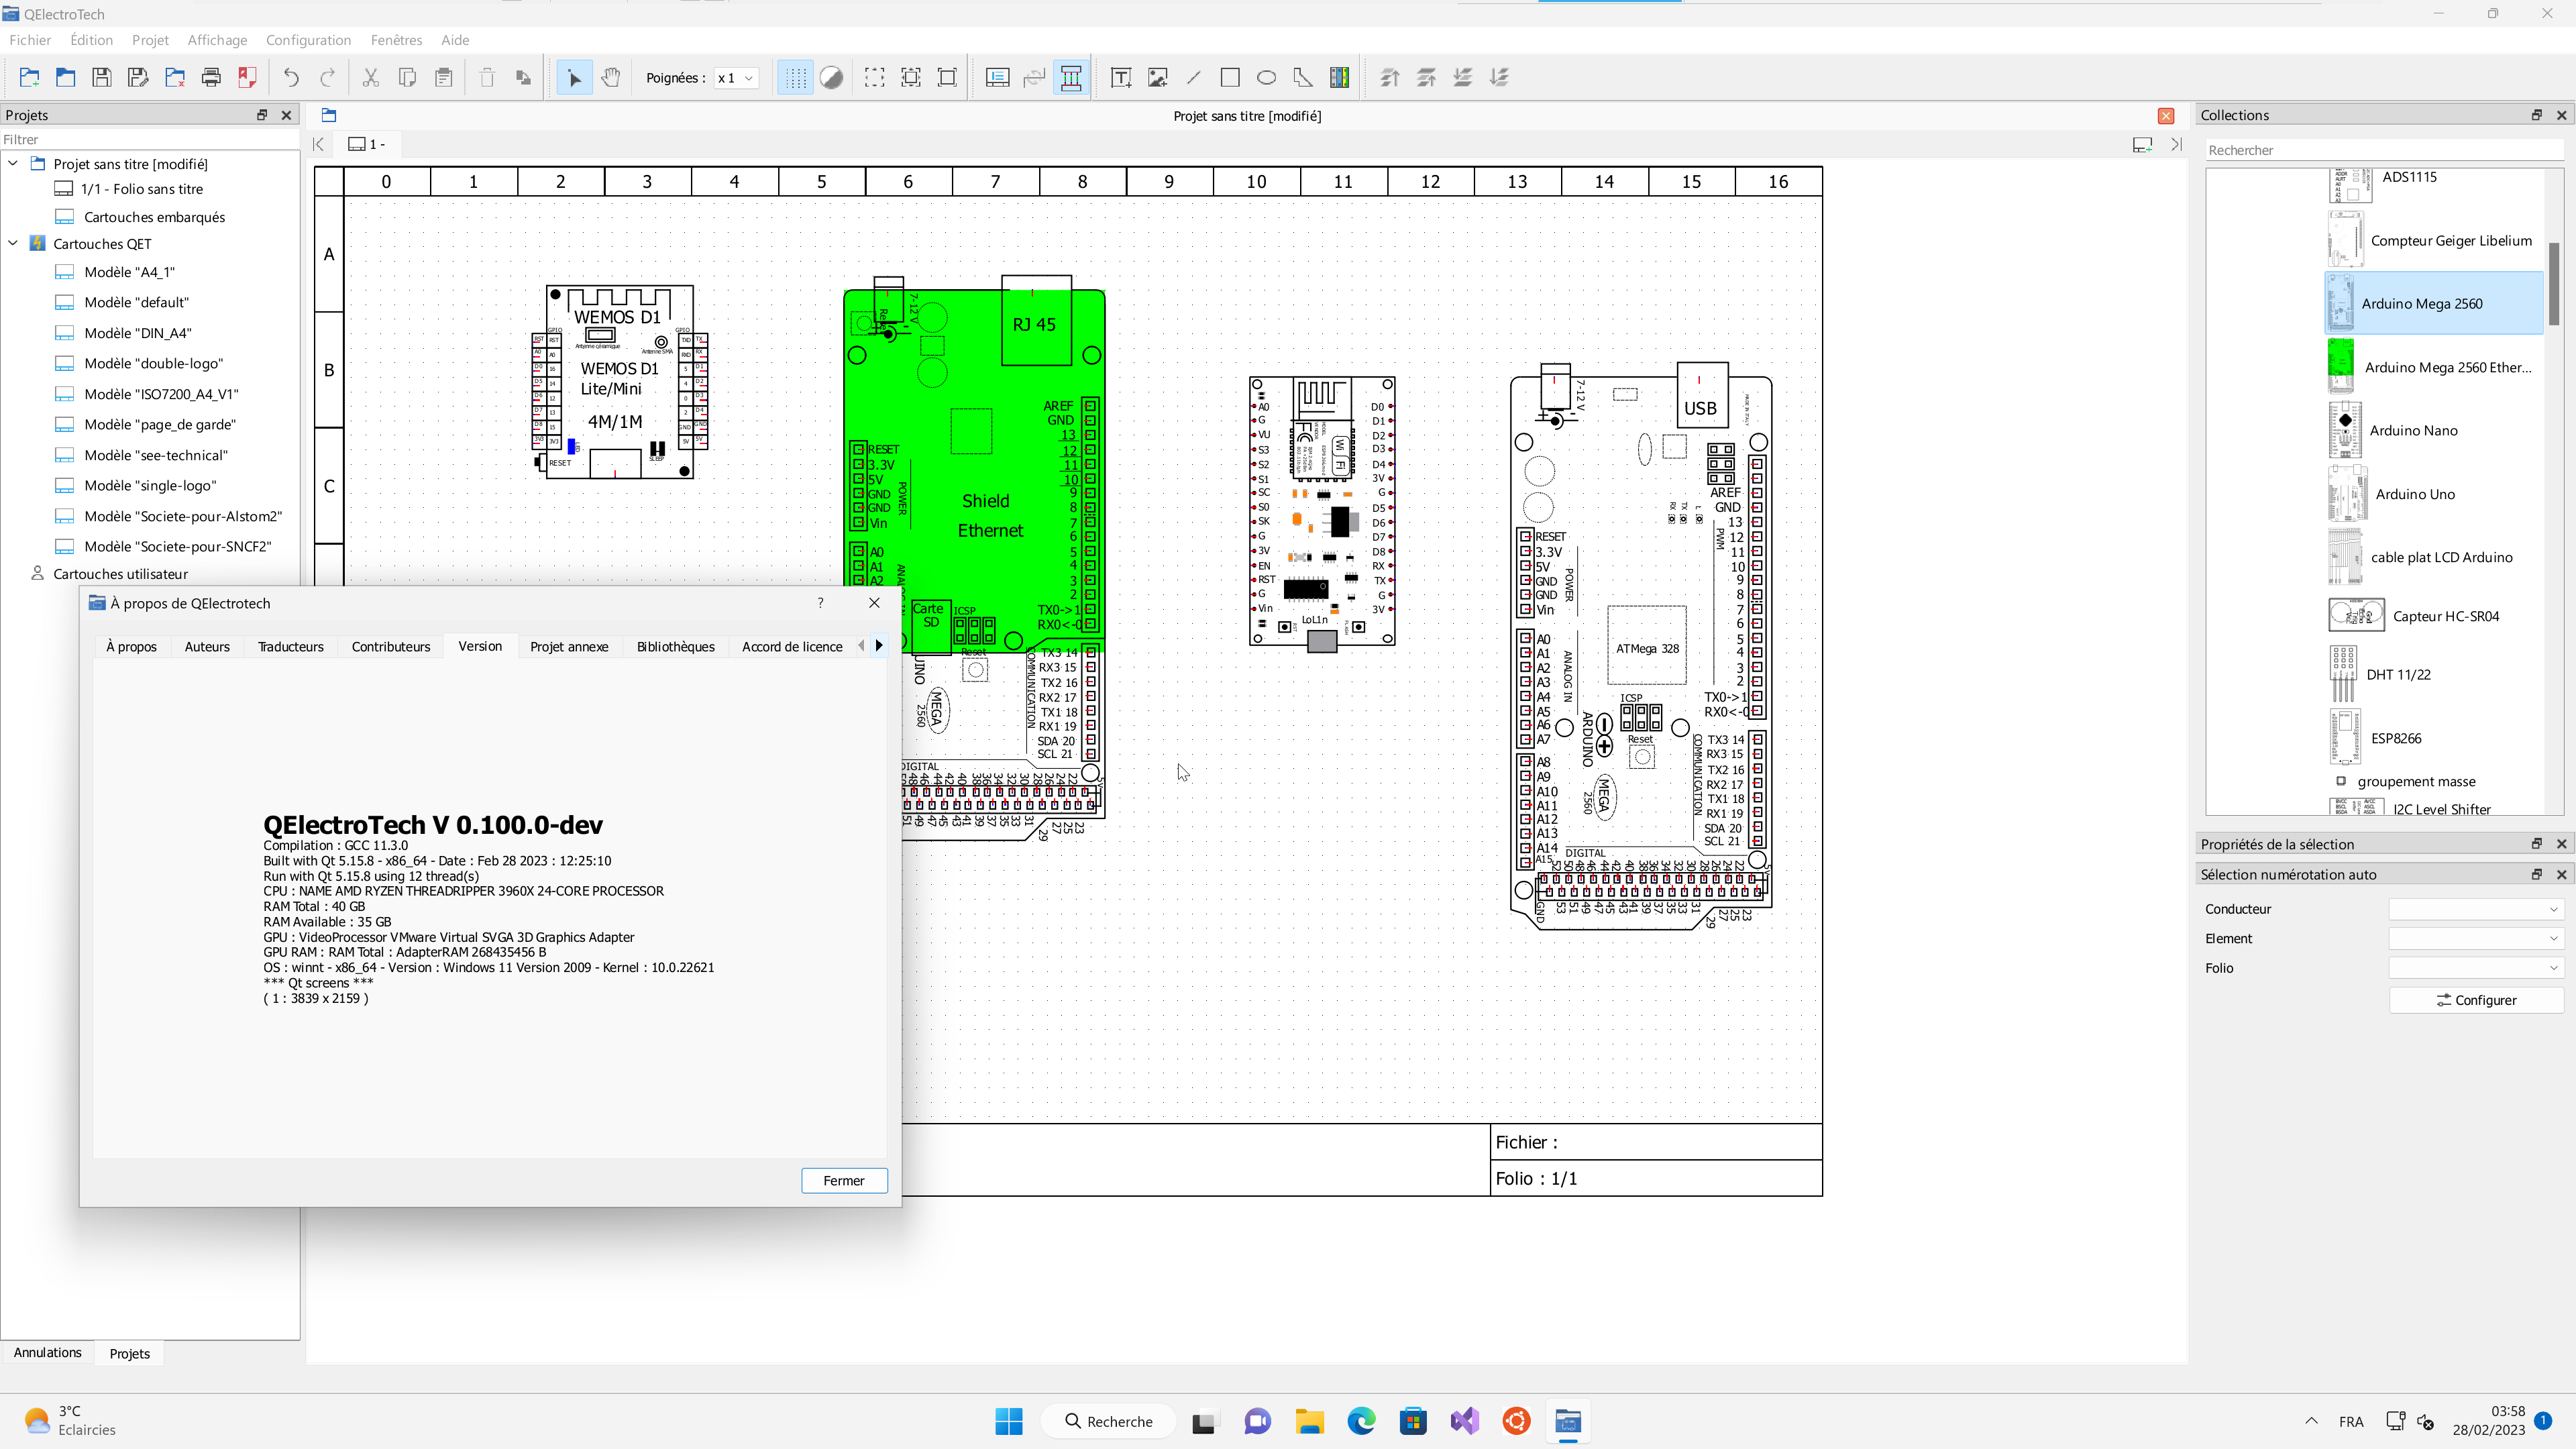Viewport: 2576px width, 1449px height.
Task: Save as icon in toolbar
Action: tap(138, 77)
